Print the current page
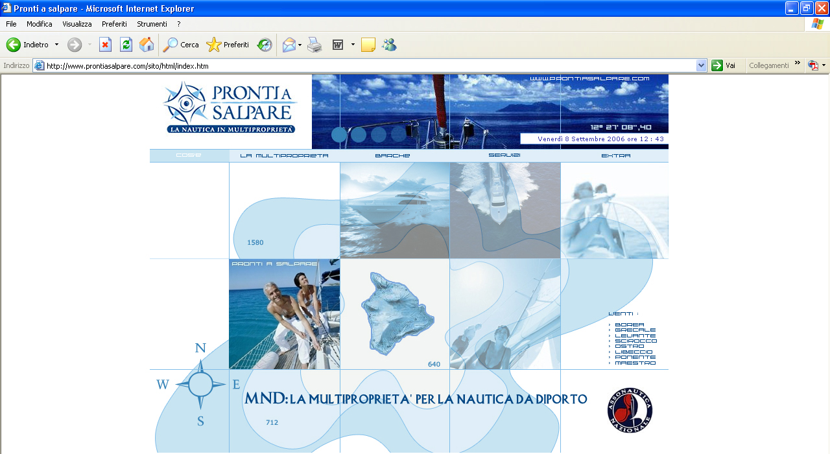Screen dimensions: 830x454 [x=314, y=45]
